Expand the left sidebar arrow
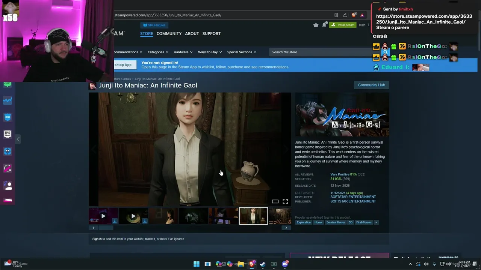Image resolution: width=481 pixels, height=270 pixels. click(x=18, y=139)
